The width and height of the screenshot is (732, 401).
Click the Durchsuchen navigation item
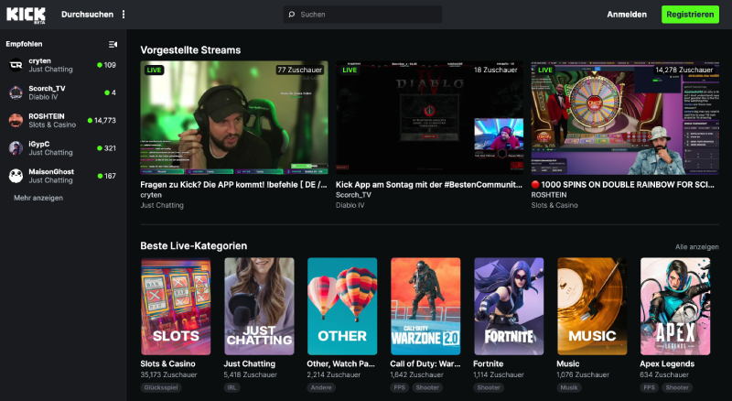point(87,15)
